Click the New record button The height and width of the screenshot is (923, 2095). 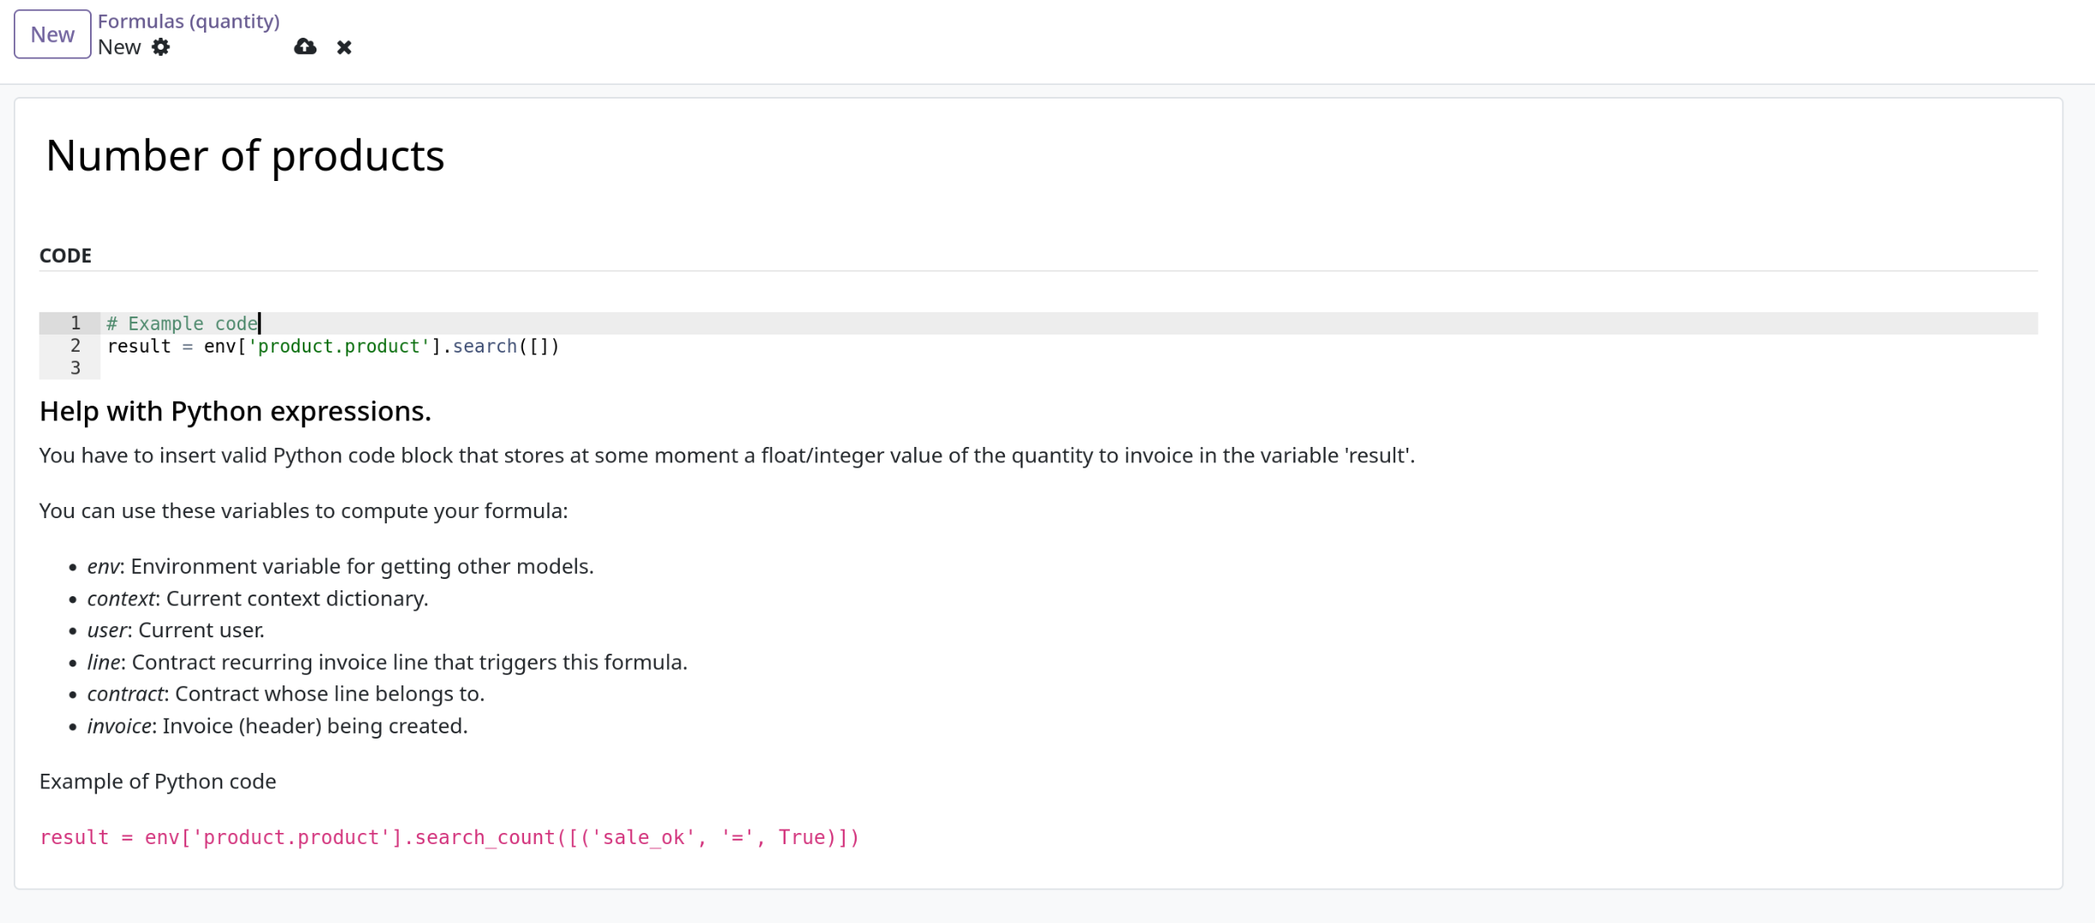52,34
